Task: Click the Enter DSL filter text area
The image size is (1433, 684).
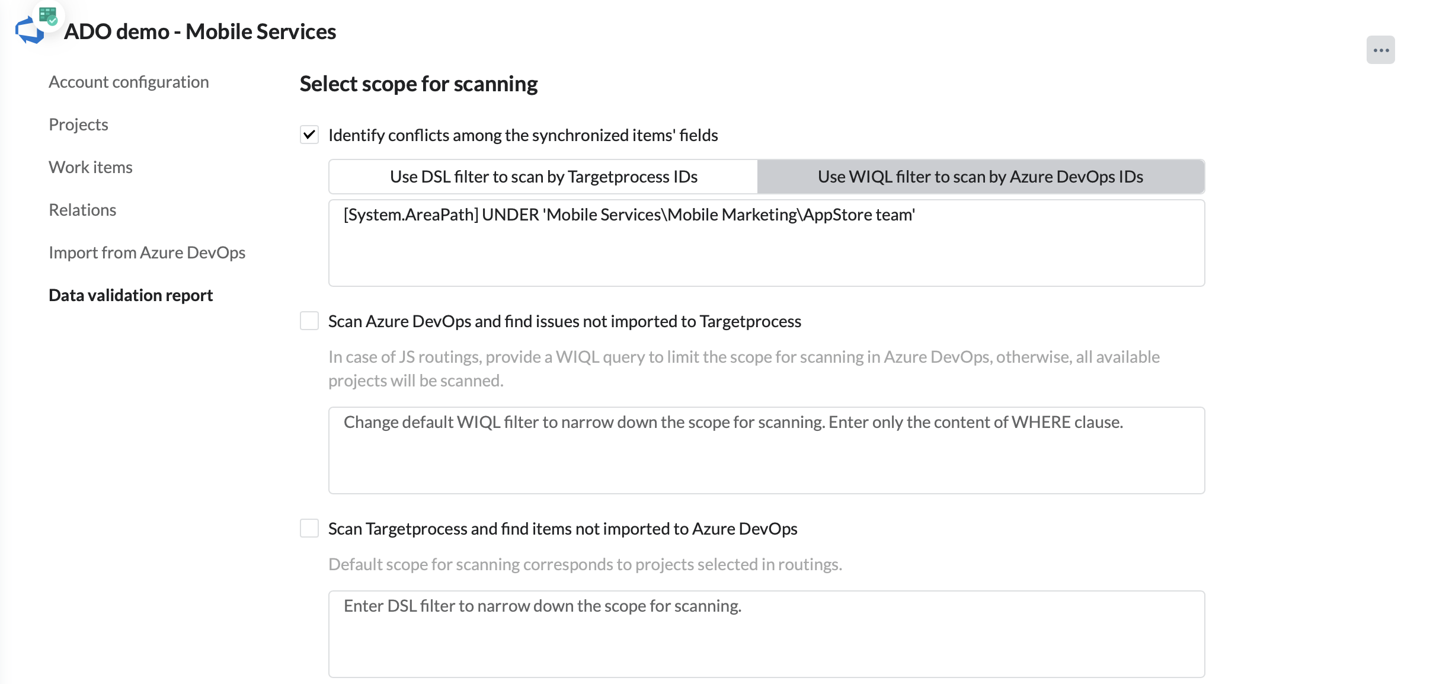Action: [766, 634]
